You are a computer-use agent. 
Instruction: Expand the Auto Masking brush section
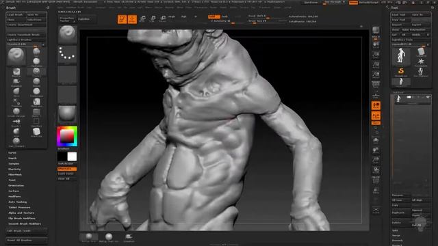pyautogui.click(x=18, y=202)
